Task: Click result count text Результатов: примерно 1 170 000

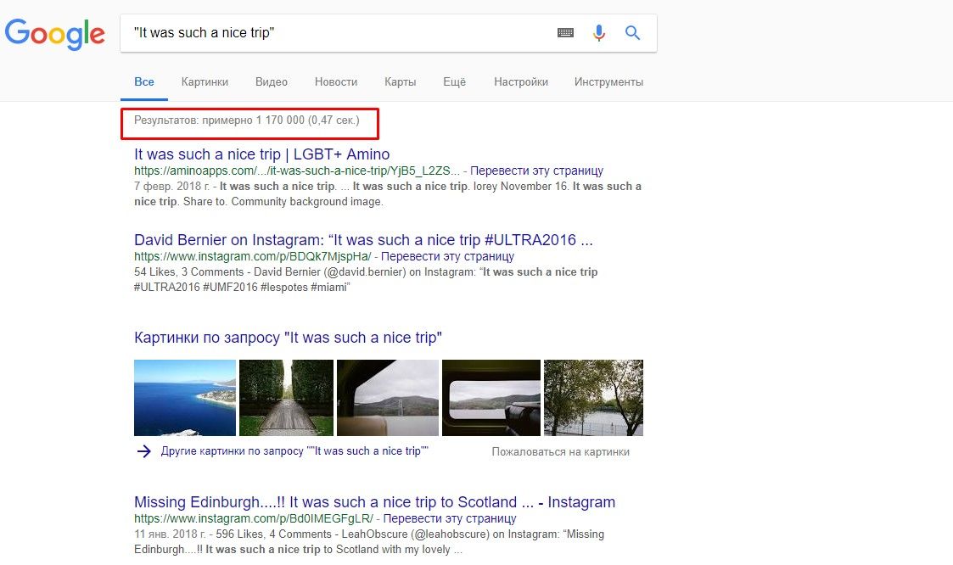Action: click(219, 120)
